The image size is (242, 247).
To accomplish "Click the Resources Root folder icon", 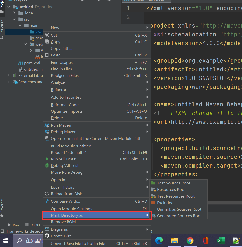I will tap(153, 190).
